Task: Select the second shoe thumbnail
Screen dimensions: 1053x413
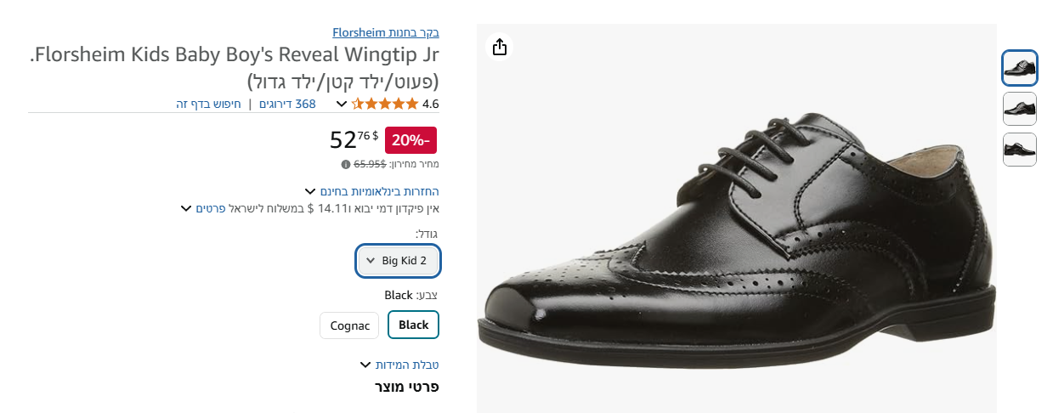Action: 1020,109
